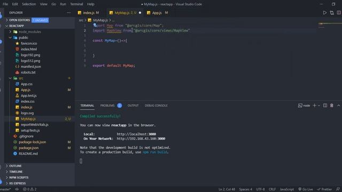The image size is (342, 192).
Task: Maximize the terminal panel with caret icon
Action: coord(338,106)
